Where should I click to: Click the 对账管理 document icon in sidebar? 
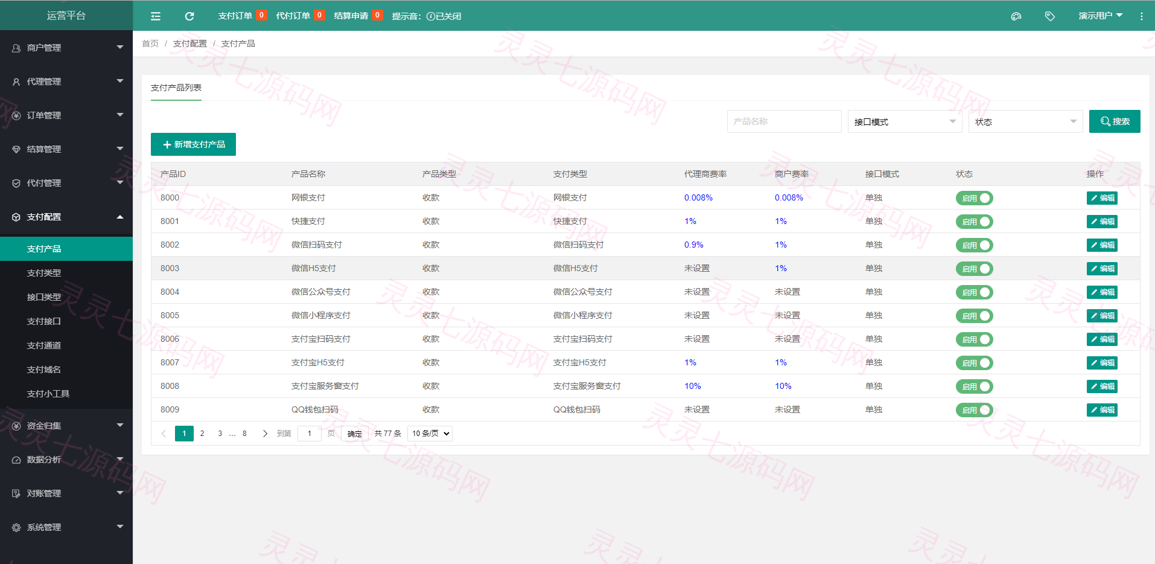coord(16,493)
